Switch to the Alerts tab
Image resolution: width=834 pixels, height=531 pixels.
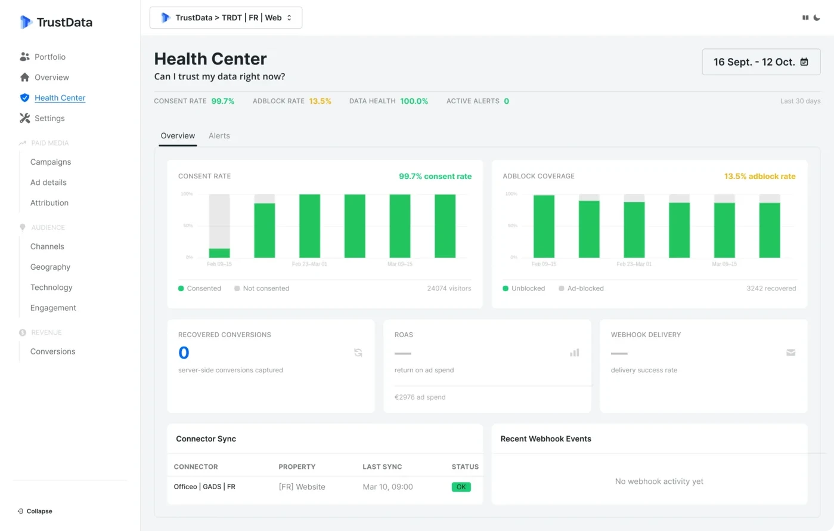219,135
